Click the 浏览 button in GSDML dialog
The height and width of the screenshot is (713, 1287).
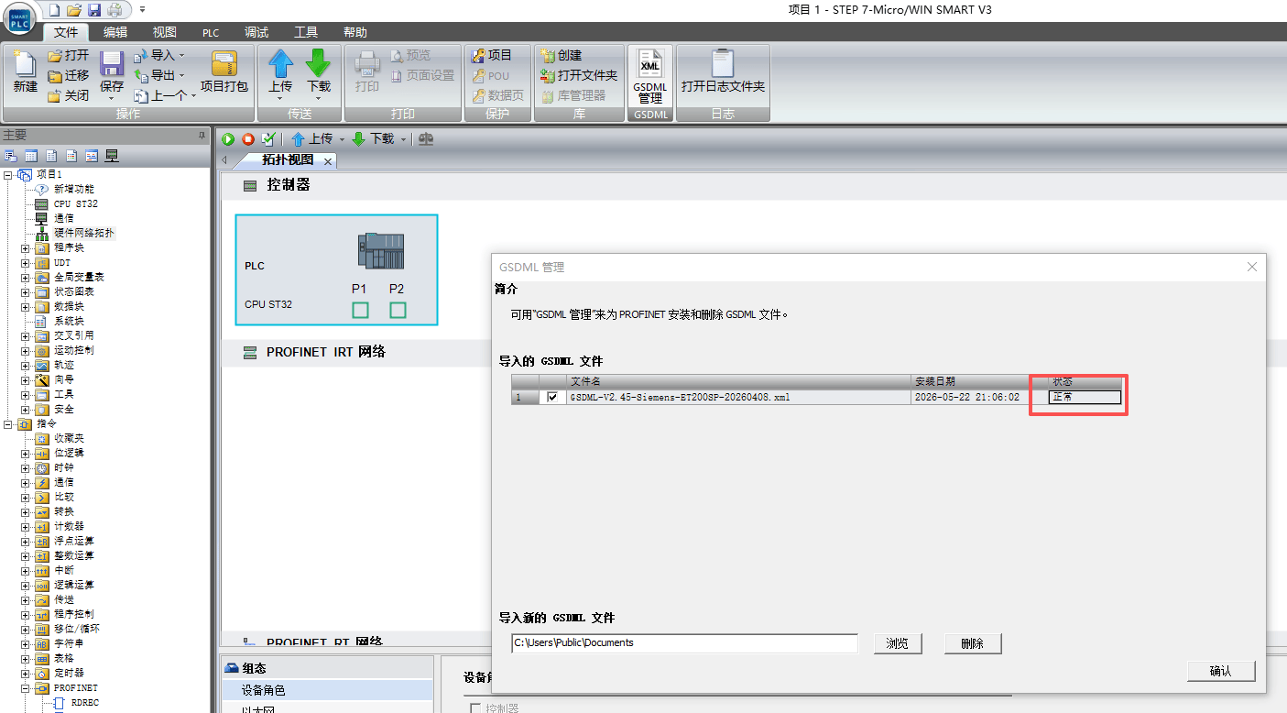[x=897, y=643]
